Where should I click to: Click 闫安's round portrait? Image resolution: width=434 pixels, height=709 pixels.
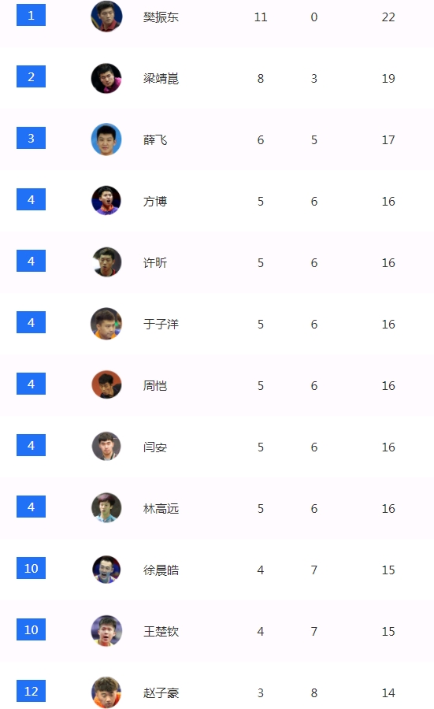tap(106, 447)
